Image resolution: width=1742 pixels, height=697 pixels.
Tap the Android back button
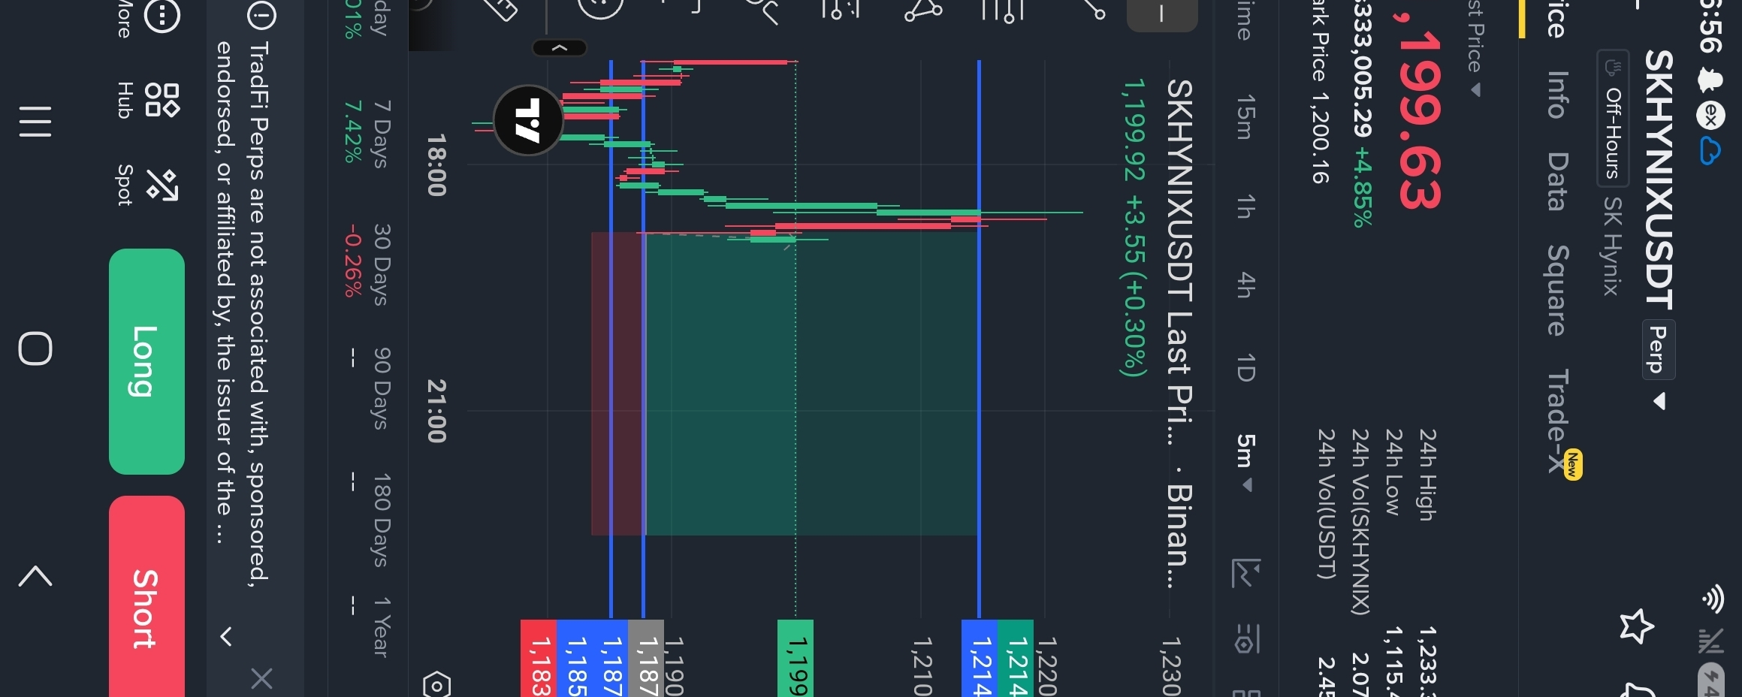point(35,576)
